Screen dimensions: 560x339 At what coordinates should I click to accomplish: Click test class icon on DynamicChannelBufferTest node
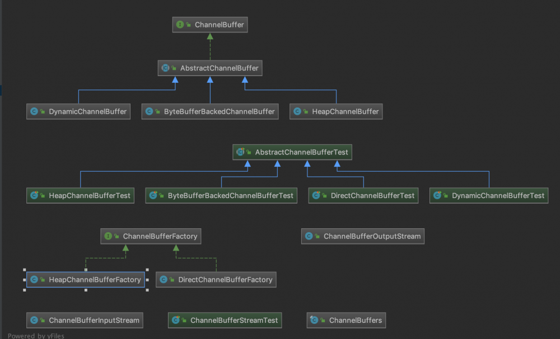(437, 195)
